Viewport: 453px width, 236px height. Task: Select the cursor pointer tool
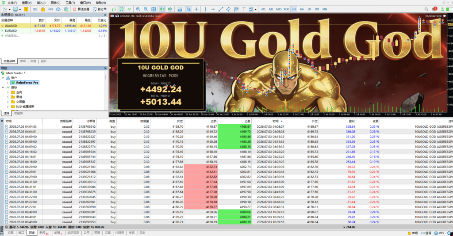pyautogui.click(x=188, y=9)
